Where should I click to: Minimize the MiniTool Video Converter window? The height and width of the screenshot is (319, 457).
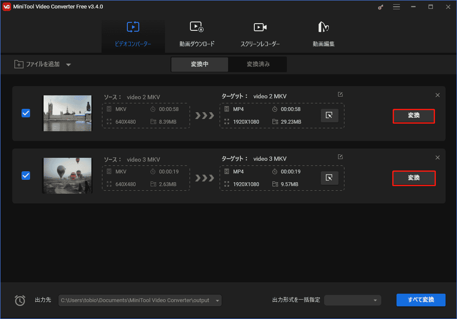point(413,7)
